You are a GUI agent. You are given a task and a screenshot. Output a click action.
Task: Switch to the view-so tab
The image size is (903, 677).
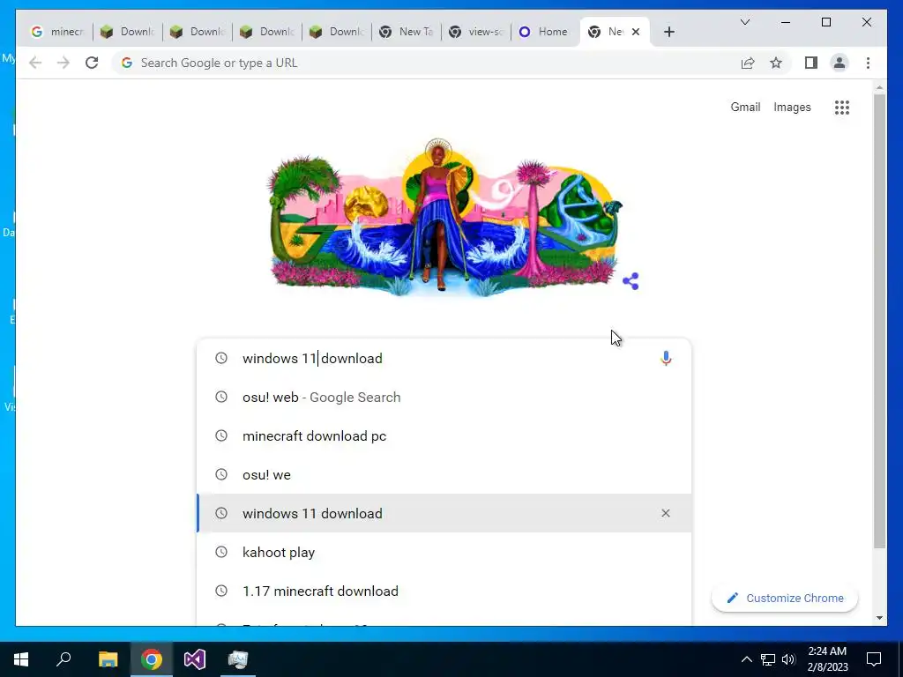coord(476,32)
